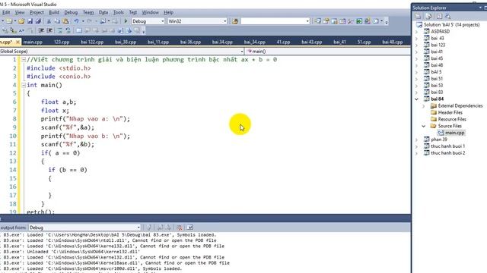Click the View Code icon in Solution Explorer
This screenshot has height=273, width=487.
pyautogui.click(x=439, y=16)
